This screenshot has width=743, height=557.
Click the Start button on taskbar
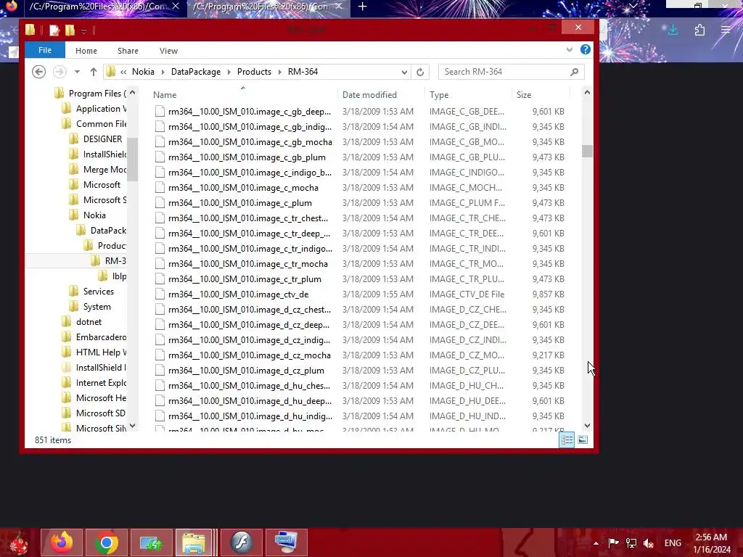point(19,542)
